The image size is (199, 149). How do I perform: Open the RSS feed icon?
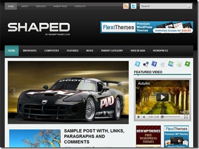[x=126, y=6]
